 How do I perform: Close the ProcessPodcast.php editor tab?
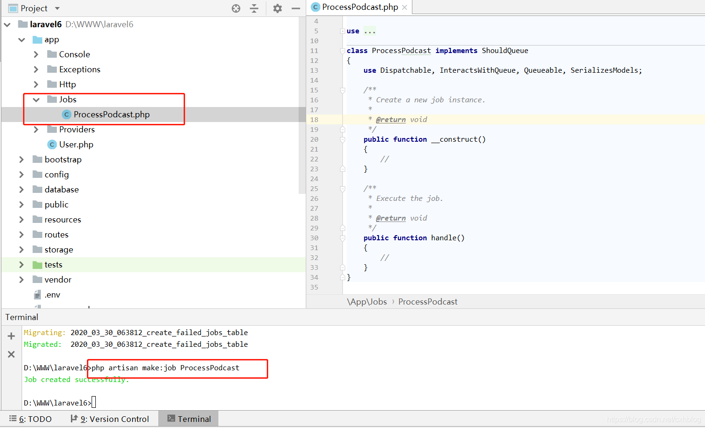[404, 7]
